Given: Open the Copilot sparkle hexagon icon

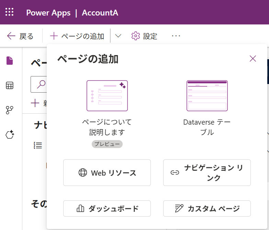Looking at the screenshot, I should [x=10, y=134].
